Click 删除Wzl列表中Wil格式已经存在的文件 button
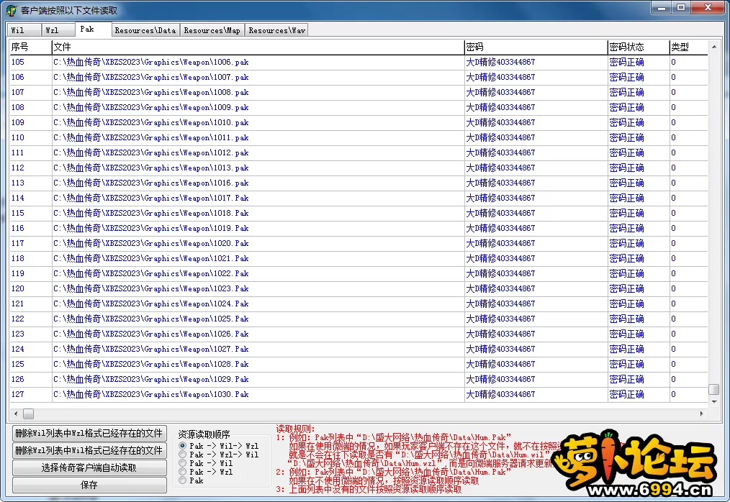 click(89, 450)
